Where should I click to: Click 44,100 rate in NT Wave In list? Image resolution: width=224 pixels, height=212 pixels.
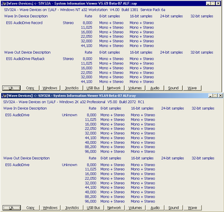(87, 45)
